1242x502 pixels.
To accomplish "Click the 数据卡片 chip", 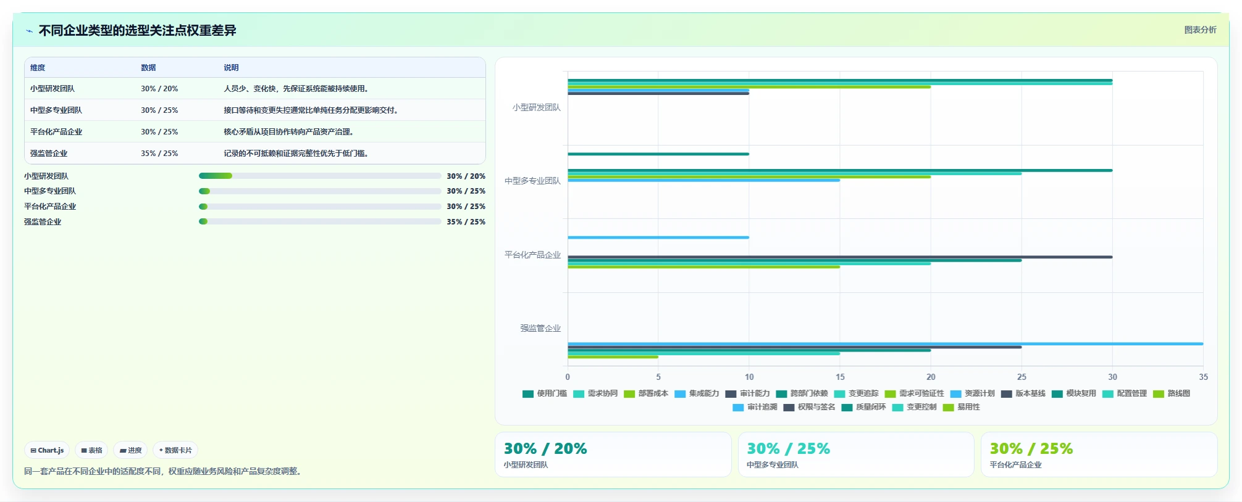I will click(175, 450).
